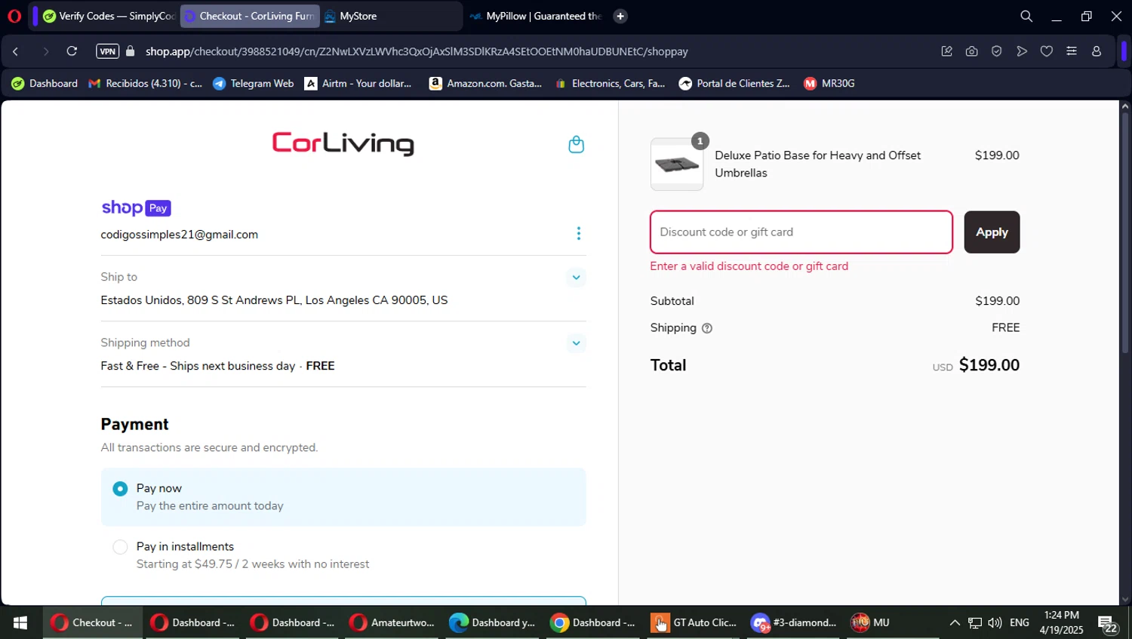Open Portal de Clientes bookmark
The image size is (1132, 639).
(734, 84)
